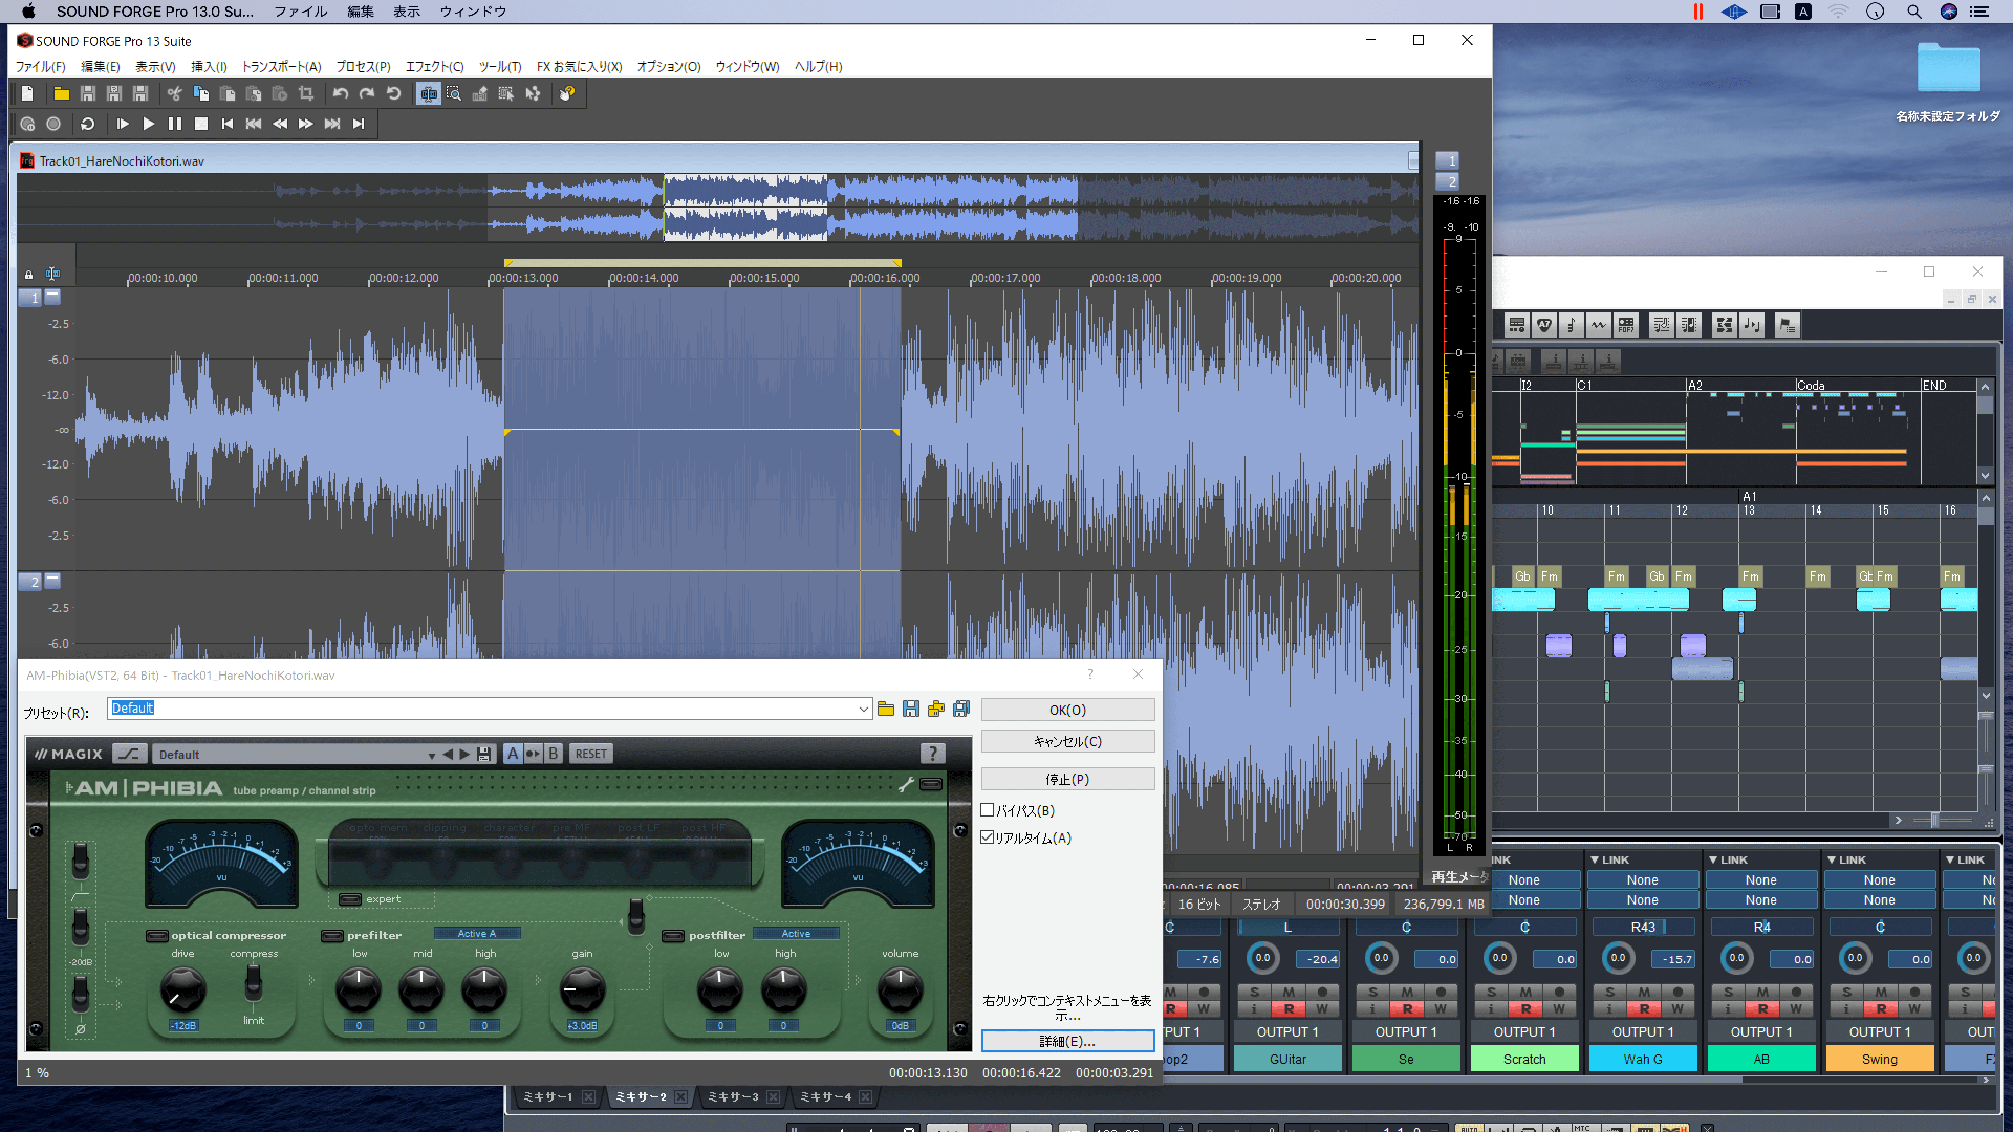The image size is (2013, 1132).
Task: Click the gain knob in AM-Phibia
Action: [582, 989]
